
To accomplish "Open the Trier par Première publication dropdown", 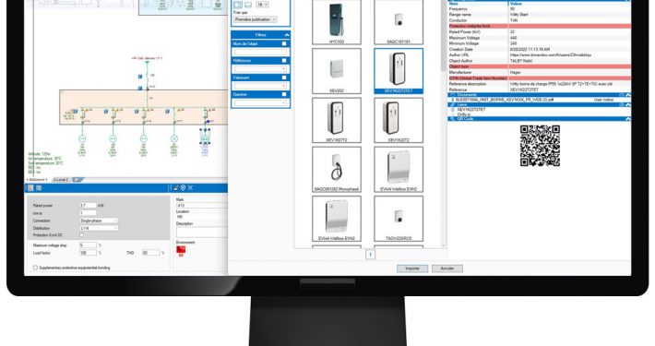I will coord(255,19).
